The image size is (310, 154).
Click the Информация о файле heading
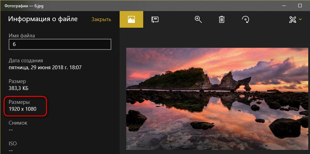pos(43,19)
